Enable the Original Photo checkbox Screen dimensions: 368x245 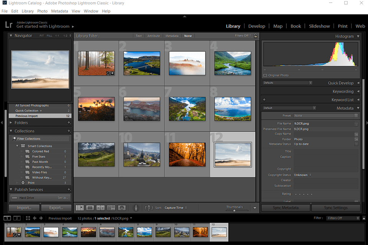tap(265, 75)
